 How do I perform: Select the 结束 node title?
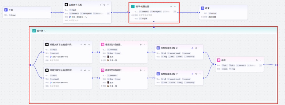point(207,8)
